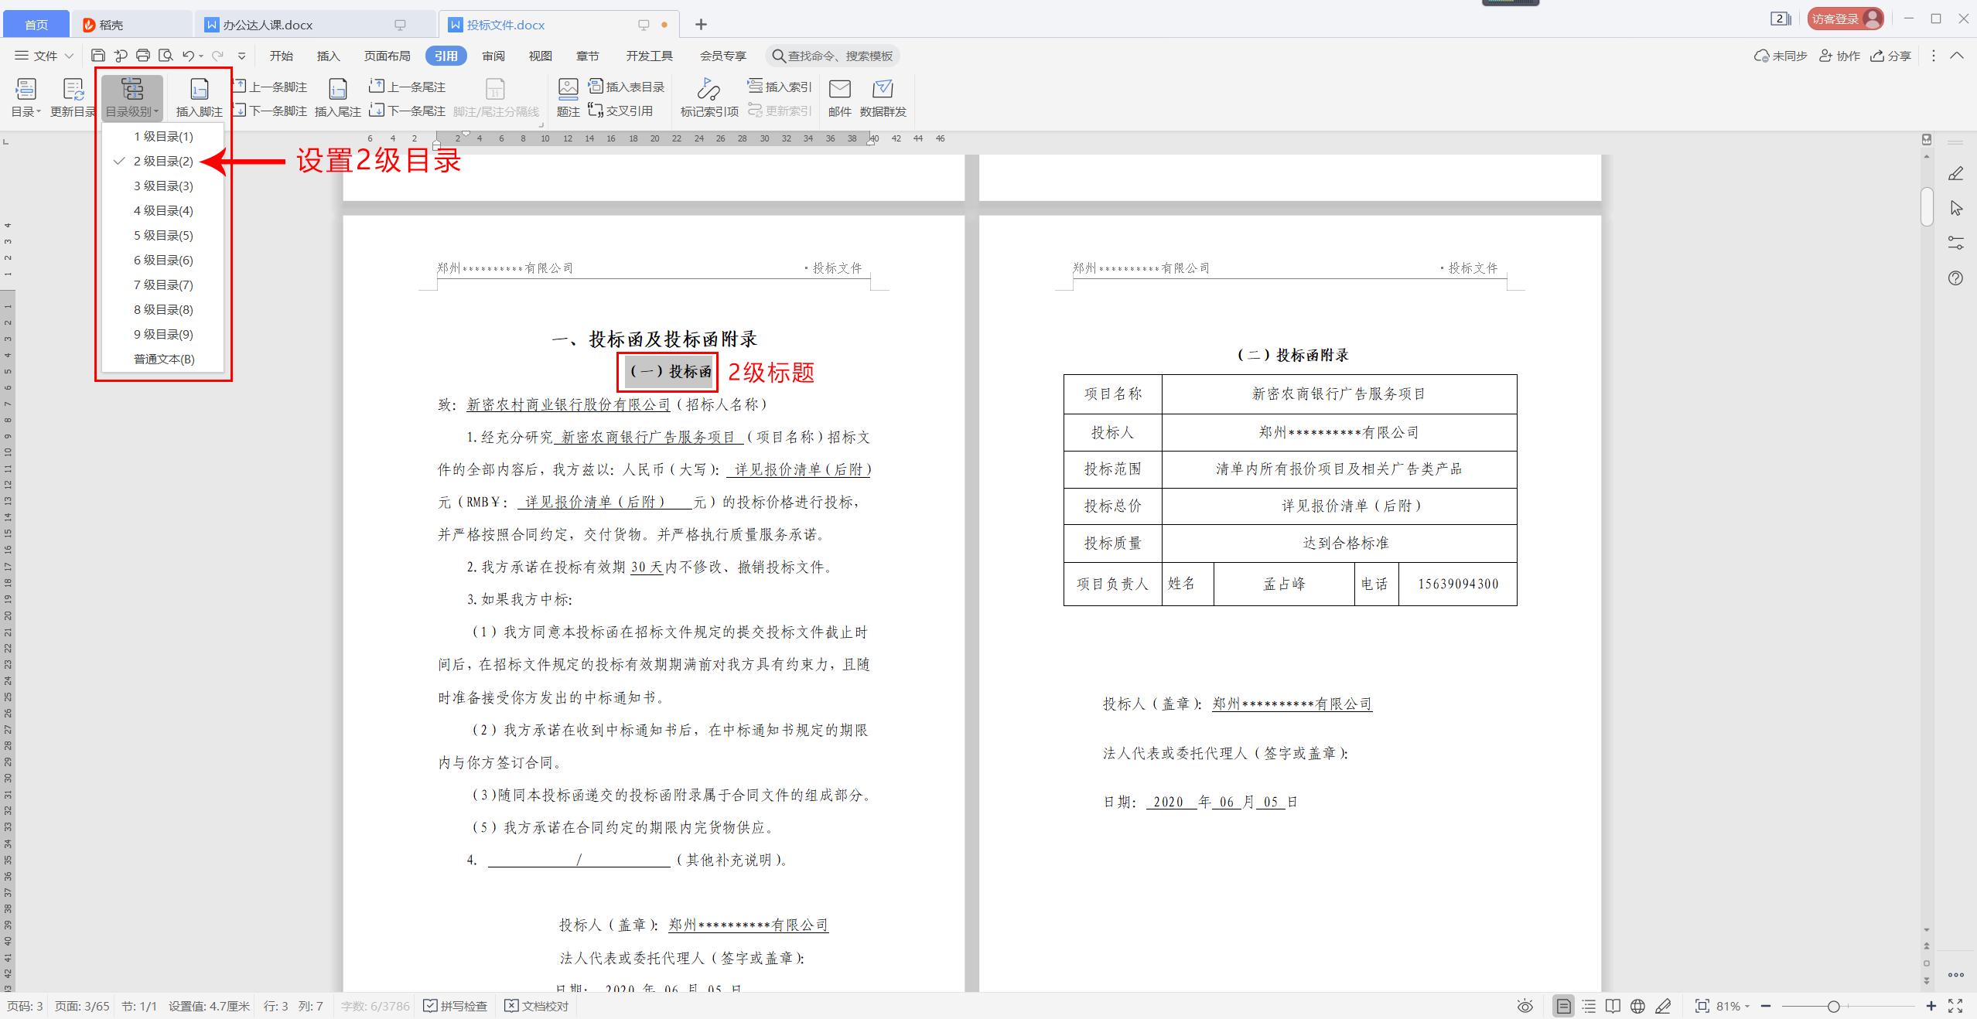This screenshot has height=1019, width=1977.
Task: Toggle 文档校对 document proofing
Action: 537,1006
